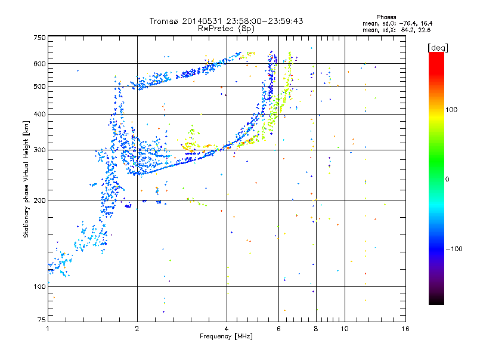Image resolution: width=477 pixels, height=358 pixels.
Task: Click the y-axis tick label '600'
Action: point(39,64)
